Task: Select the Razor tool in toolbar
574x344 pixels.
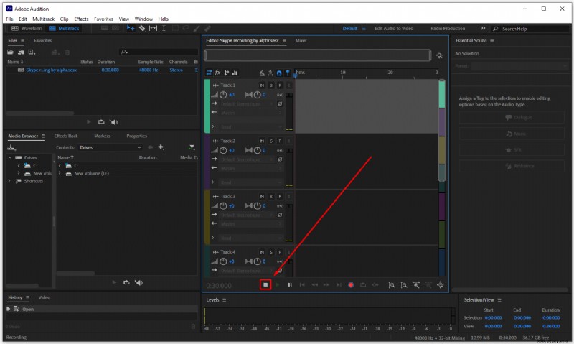Action: pos(142,28)
